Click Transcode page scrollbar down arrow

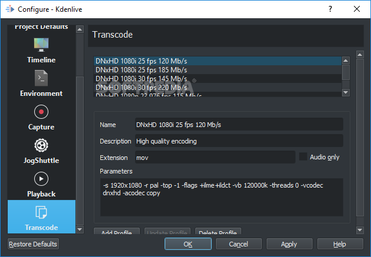[x=360, y=229]
